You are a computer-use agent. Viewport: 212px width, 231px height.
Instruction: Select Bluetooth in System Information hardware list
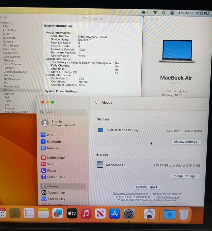[9, 38]
